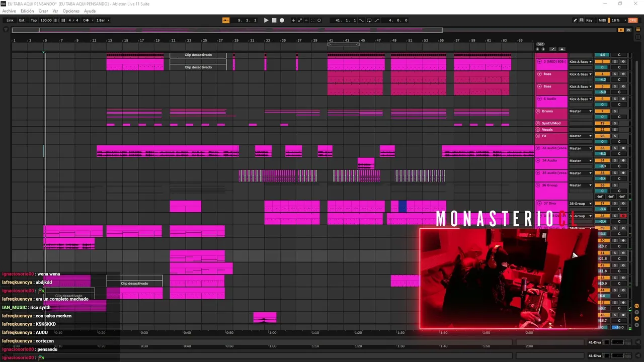This screenshot has height=362, width=644.
Task: Click the 34 Audio volume value -9.0
Action: 602,166
